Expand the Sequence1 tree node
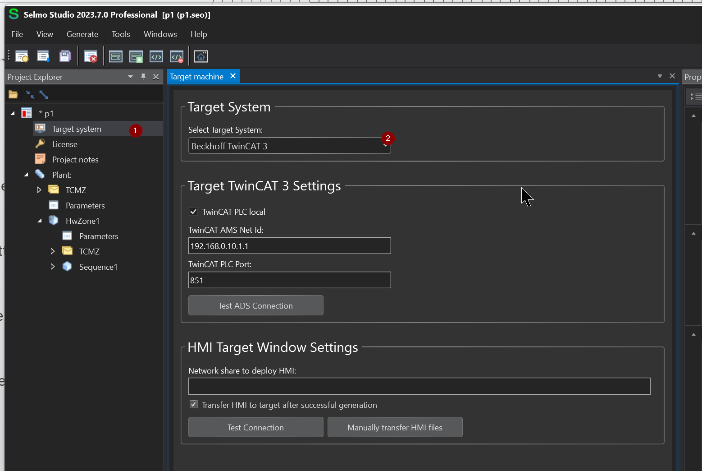Screen dimensions: 702x471 53,267
